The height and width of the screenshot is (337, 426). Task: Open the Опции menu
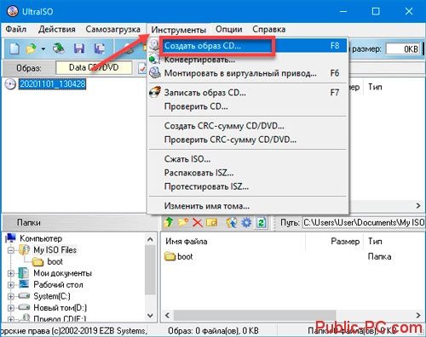[x=229, y=29]
